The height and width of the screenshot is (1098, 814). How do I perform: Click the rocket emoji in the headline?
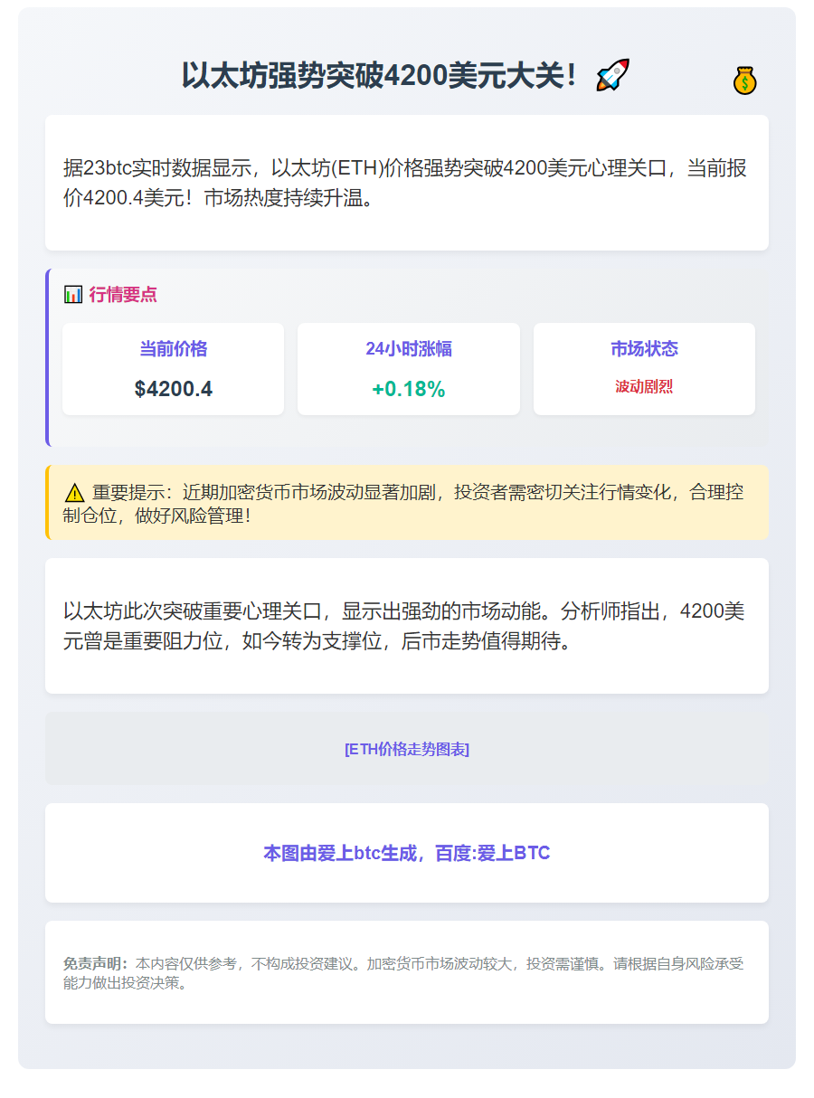[610, 74]
